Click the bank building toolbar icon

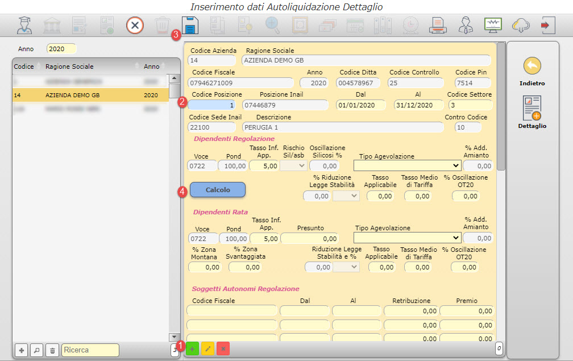pyautogui.click(x=52, y=25)
